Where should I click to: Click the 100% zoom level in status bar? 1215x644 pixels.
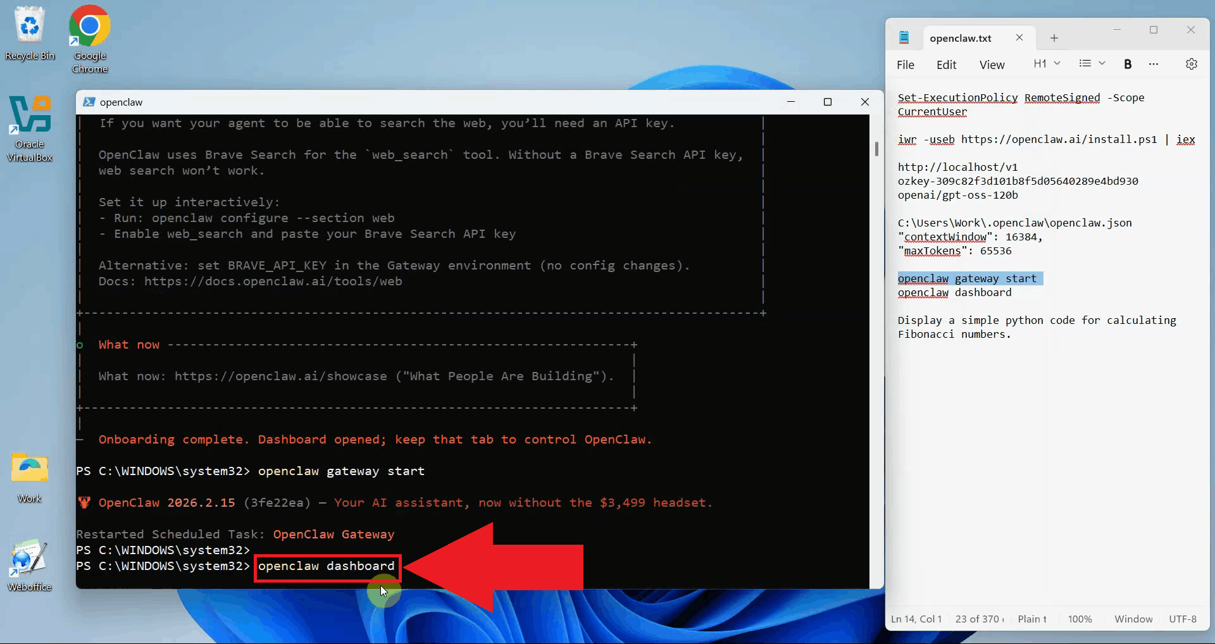point(1080,619)
